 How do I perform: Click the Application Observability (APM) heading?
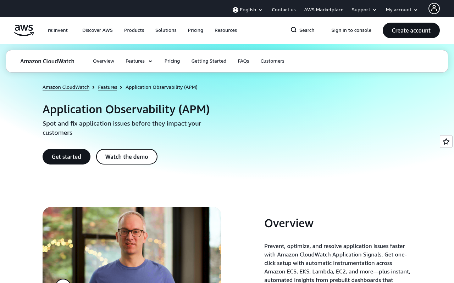pyautogui.click(x=126, y=109)
